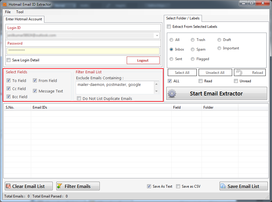Click the Save Email List button text
272x202 pixels.
[x=243, y=186]
